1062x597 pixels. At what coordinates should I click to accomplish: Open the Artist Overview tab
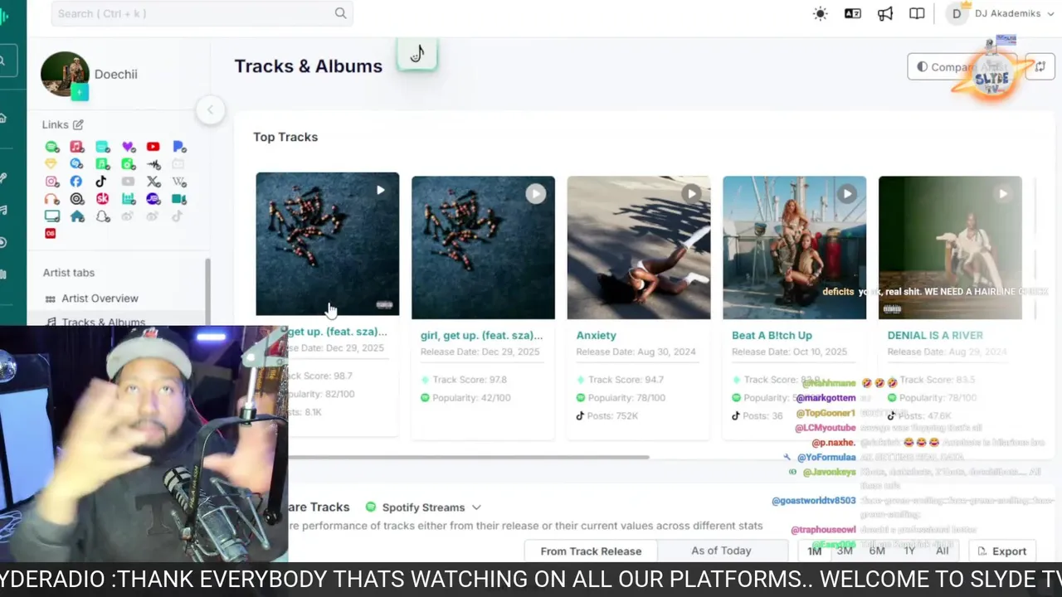[x=100, y=298]
